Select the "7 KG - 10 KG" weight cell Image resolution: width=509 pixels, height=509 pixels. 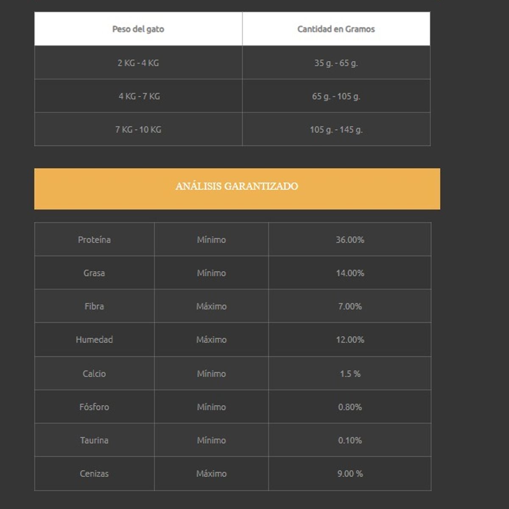[138, 130]
